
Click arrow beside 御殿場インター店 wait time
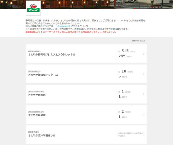(144, 74)
